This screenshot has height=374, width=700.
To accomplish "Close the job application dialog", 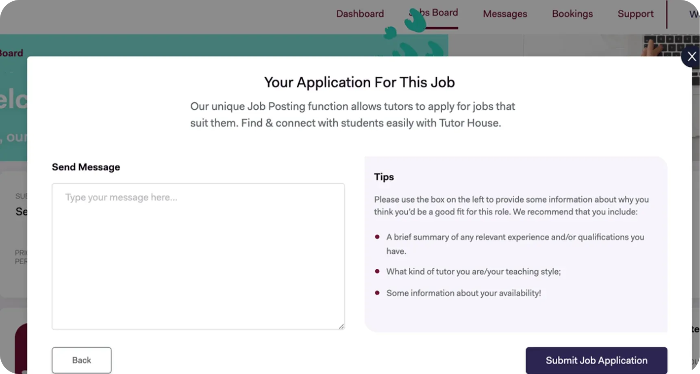I will click(x=691, y=57).
